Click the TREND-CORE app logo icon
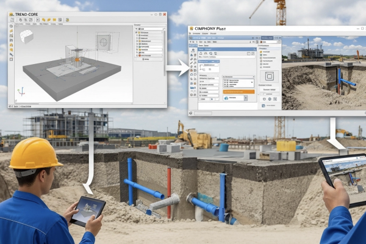 [x=12, y=15]
